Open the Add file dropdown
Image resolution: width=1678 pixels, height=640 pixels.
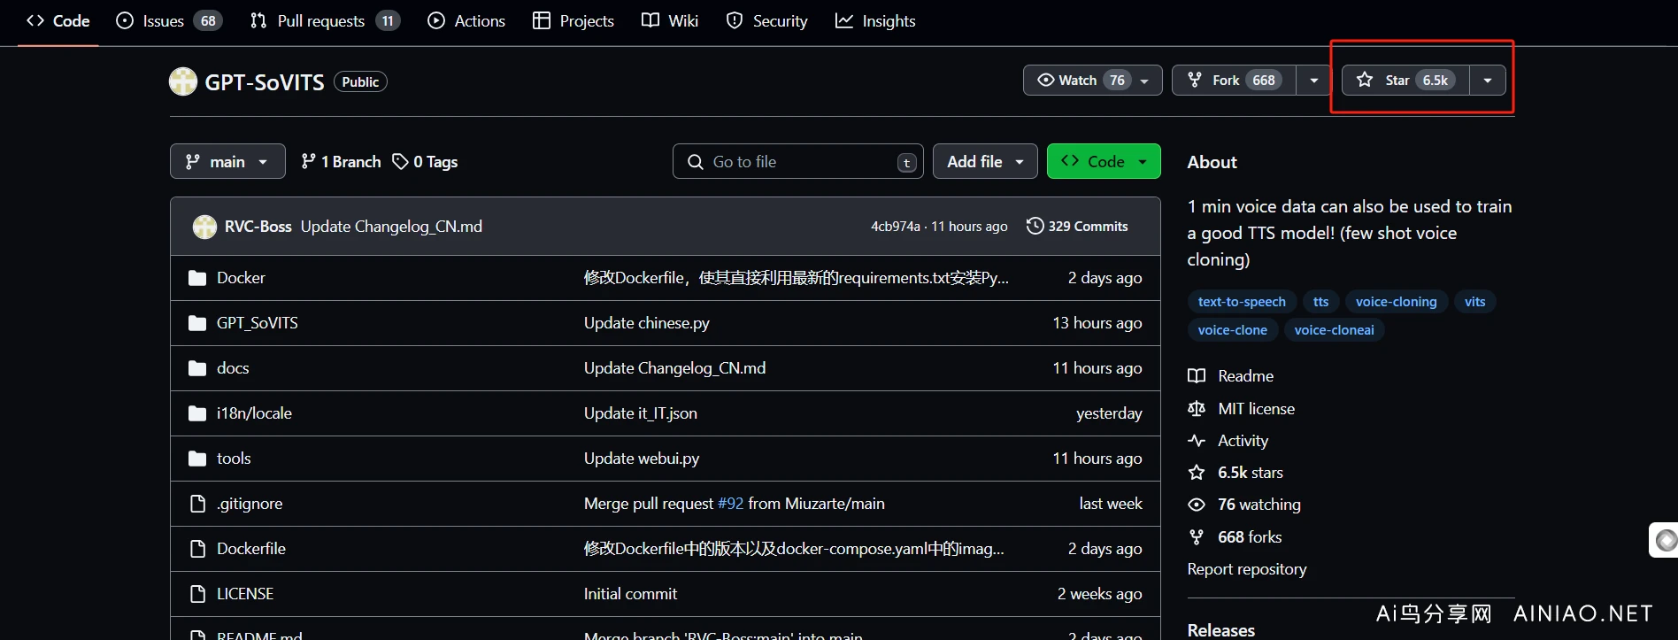(x=985, y=161)
